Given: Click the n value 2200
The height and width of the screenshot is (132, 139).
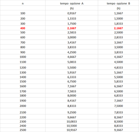Looking at the screenshot, I should [23, 117].
